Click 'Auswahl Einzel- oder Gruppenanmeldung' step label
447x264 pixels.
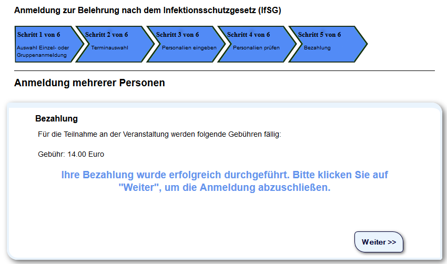pyautogui.click(x=42, y=51)
